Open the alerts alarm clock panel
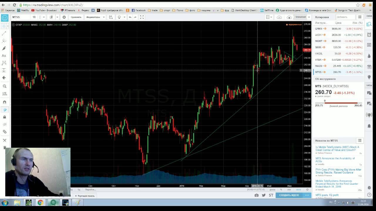376x211 pixels. (x=369, y=35)
